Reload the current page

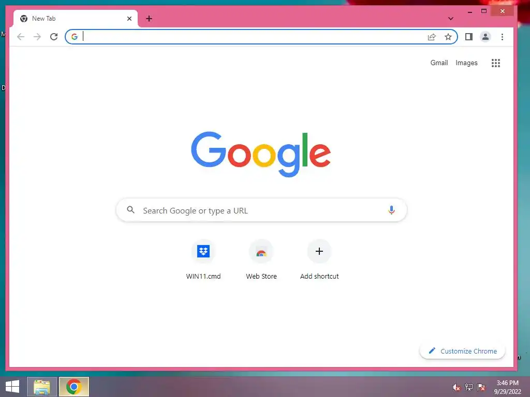click(54, 37)
